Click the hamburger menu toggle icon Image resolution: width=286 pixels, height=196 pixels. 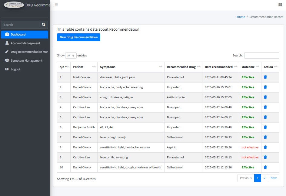[x=56, y=5]
